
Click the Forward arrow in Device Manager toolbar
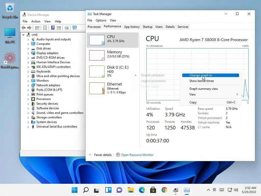coord(29,28)
